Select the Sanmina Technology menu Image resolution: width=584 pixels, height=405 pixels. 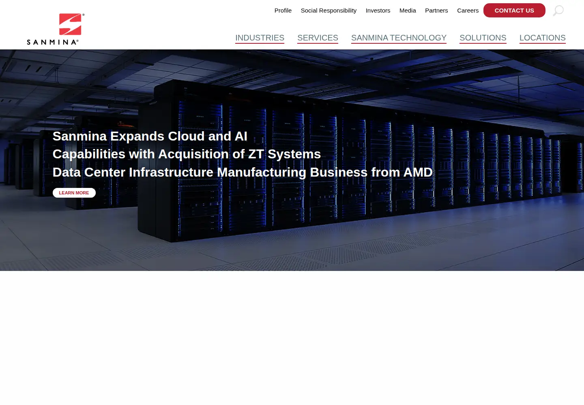tap(399, 38)
